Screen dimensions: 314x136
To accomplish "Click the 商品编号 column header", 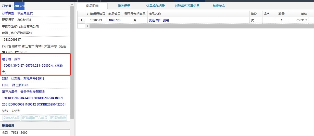I will (114, 14).
